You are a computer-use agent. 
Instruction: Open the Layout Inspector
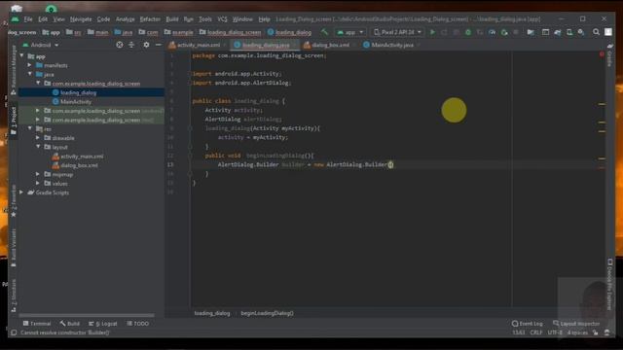576,324
